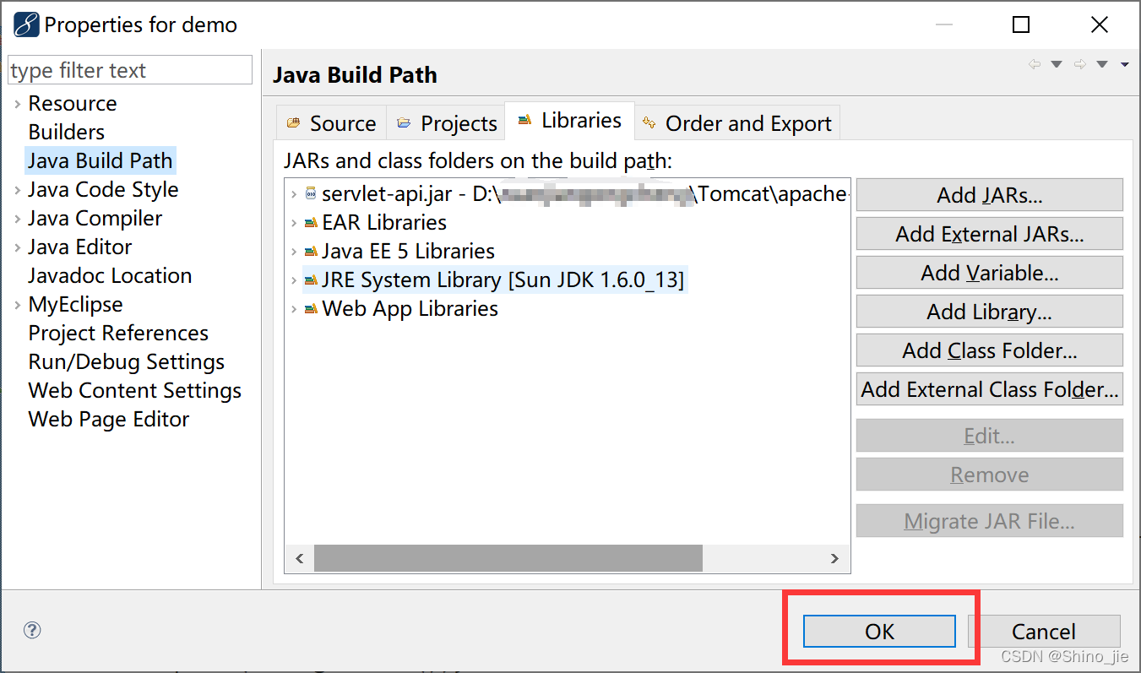The width and height of the screenshot is (1141, 673).
Task: Switch to the Order and Export tab
Action: click(737, 123)
